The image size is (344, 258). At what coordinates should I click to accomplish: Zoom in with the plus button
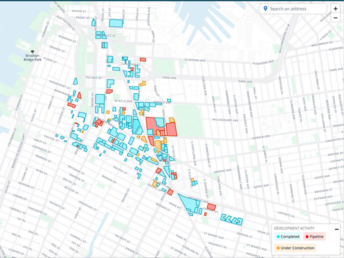[x=336, y=9]
